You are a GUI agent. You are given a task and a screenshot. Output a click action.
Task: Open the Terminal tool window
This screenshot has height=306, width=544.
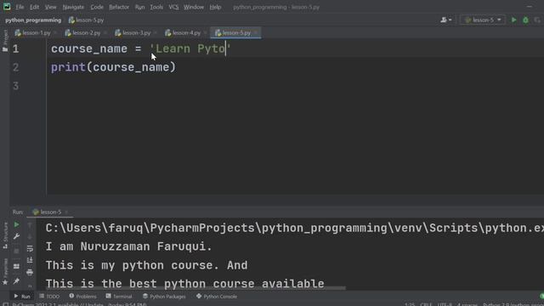[119, 297]
